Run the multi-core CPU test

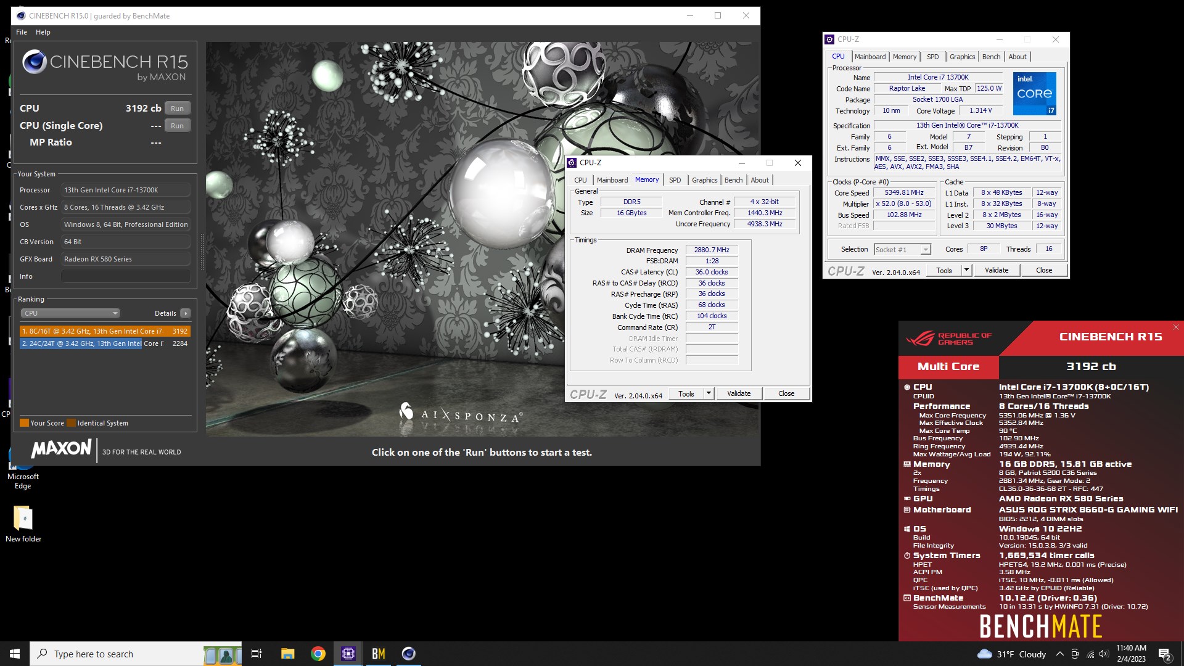(x=177, y=109)
